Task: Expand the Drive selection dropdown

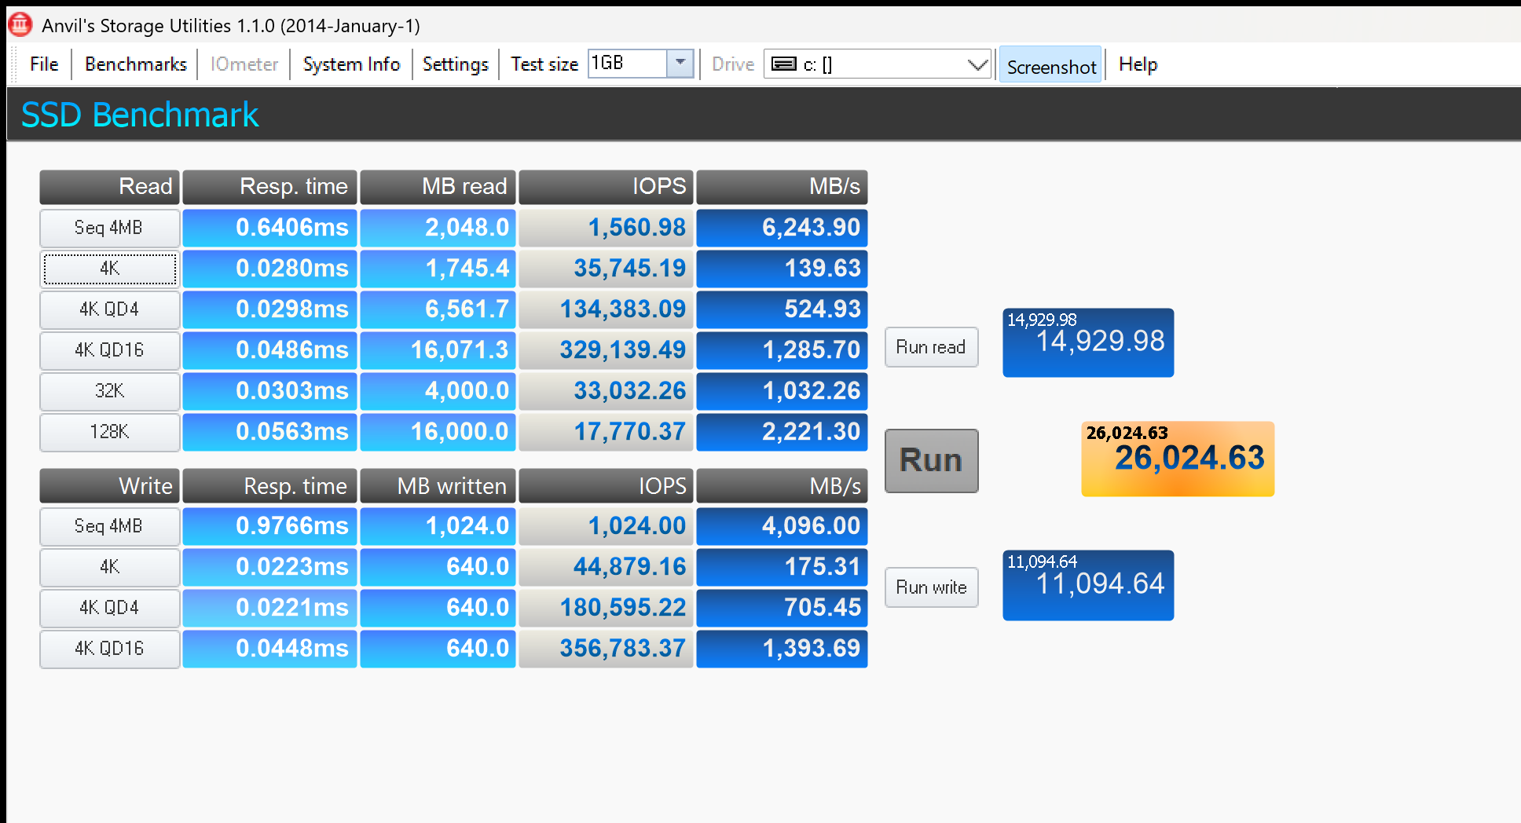Action: tap(977, 64)
